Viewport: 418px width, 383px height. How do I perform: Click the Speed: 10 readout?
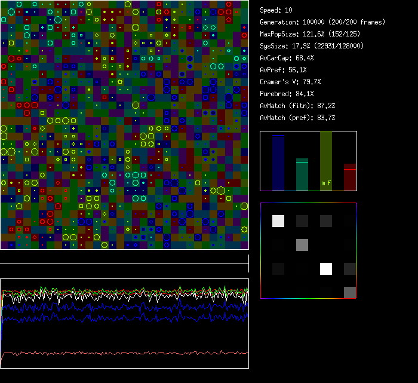[276, 10]
